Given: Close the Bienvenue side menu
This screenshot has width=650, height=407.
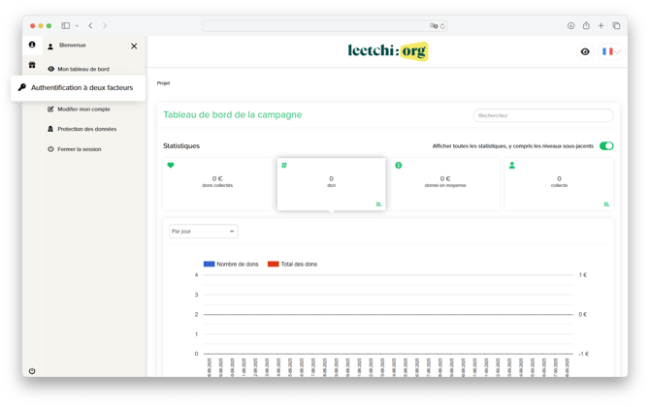Looking at the screenshot, I should click(x=134, y=46).
